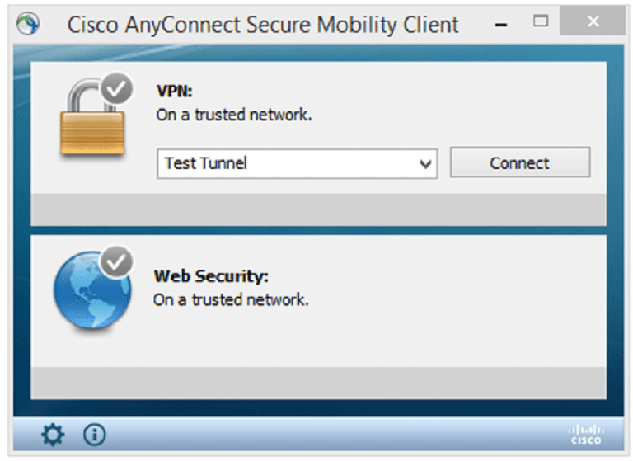Screen dimensions: 633x461
Task: Click the Cisco logo in bottom corner
Action: (x=585, y=435)
